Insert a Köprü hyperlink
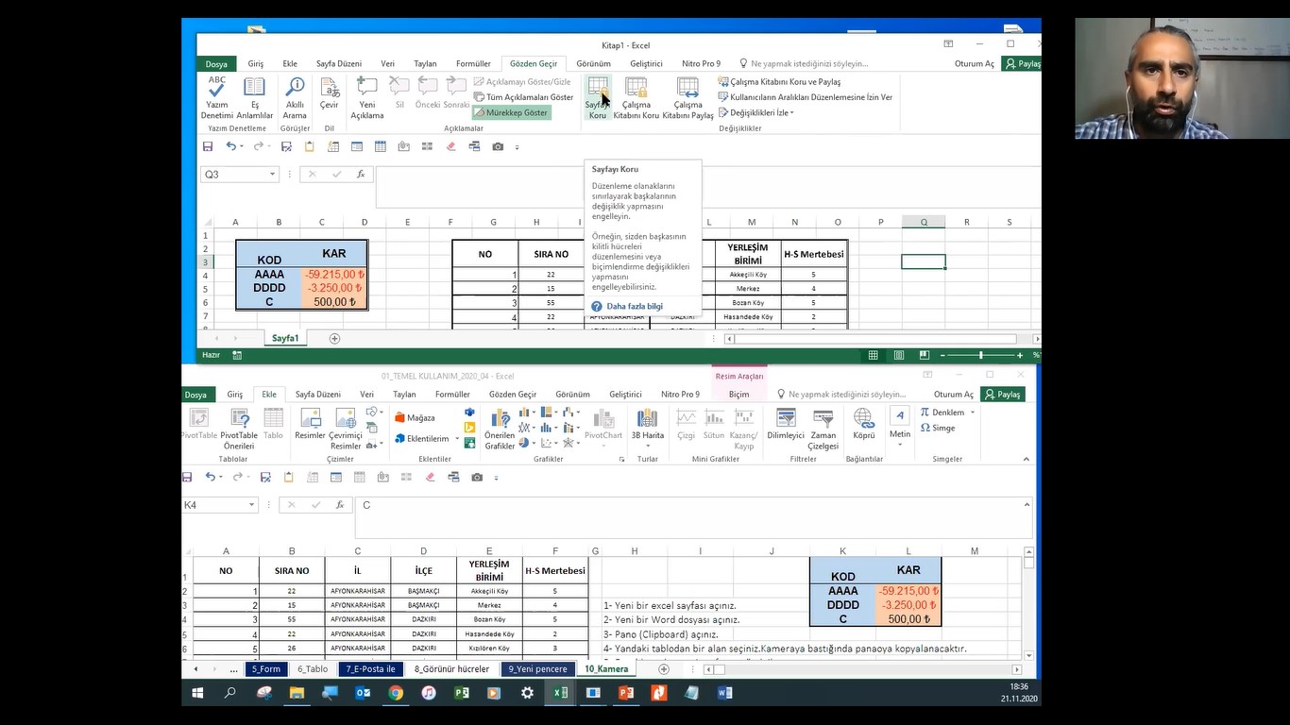 [863, 424]
